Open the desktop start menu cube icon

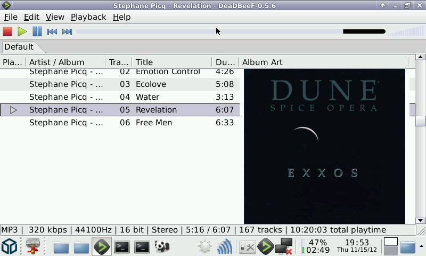click(x=10, y=246)
